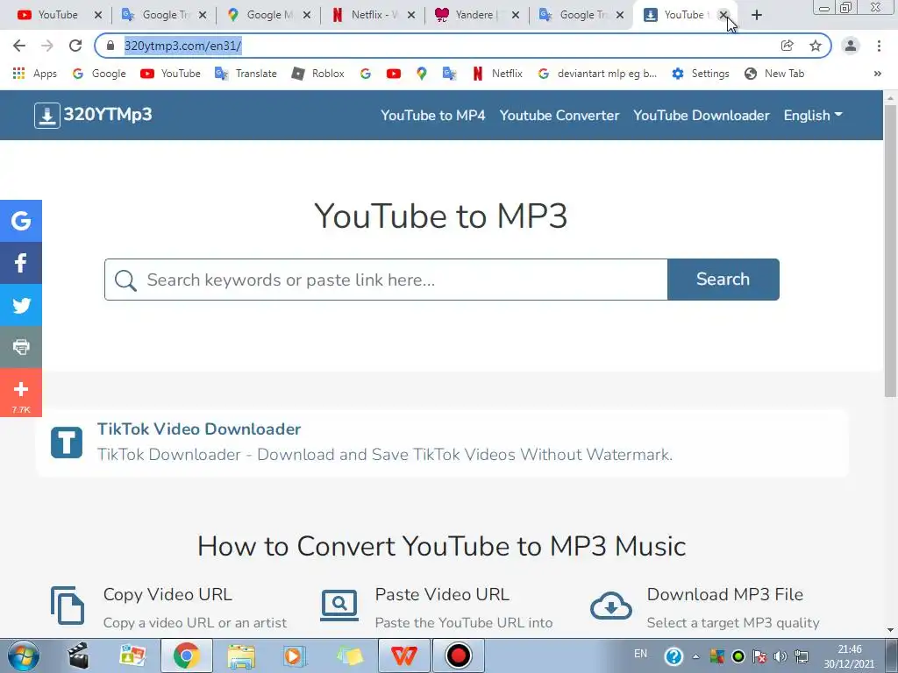Screen dimensions: 898x673
Task: Share the page on Facebook
Action: point(21,263)
